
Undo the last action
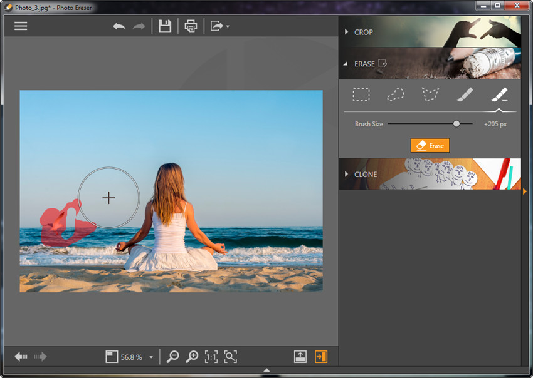tap(119, 26)
